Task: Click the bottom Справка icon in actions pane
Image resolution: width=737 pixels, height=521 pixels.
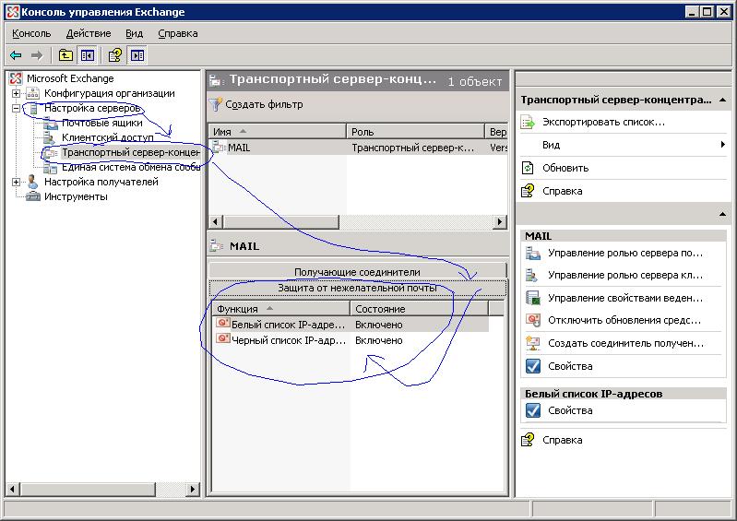Action: [528, 440]
